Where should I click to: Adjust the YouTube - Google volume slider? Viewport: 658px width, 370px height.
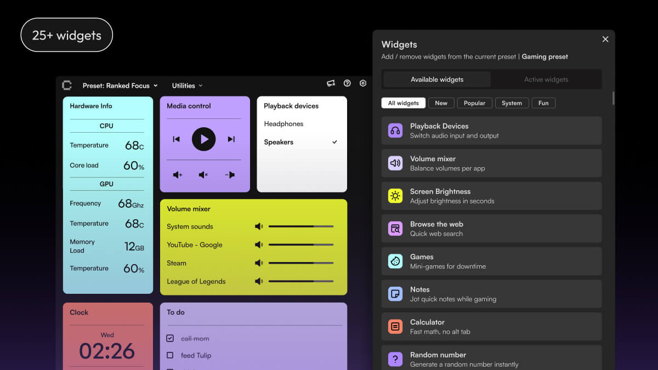pyautogui.click(x=300, y=244)
